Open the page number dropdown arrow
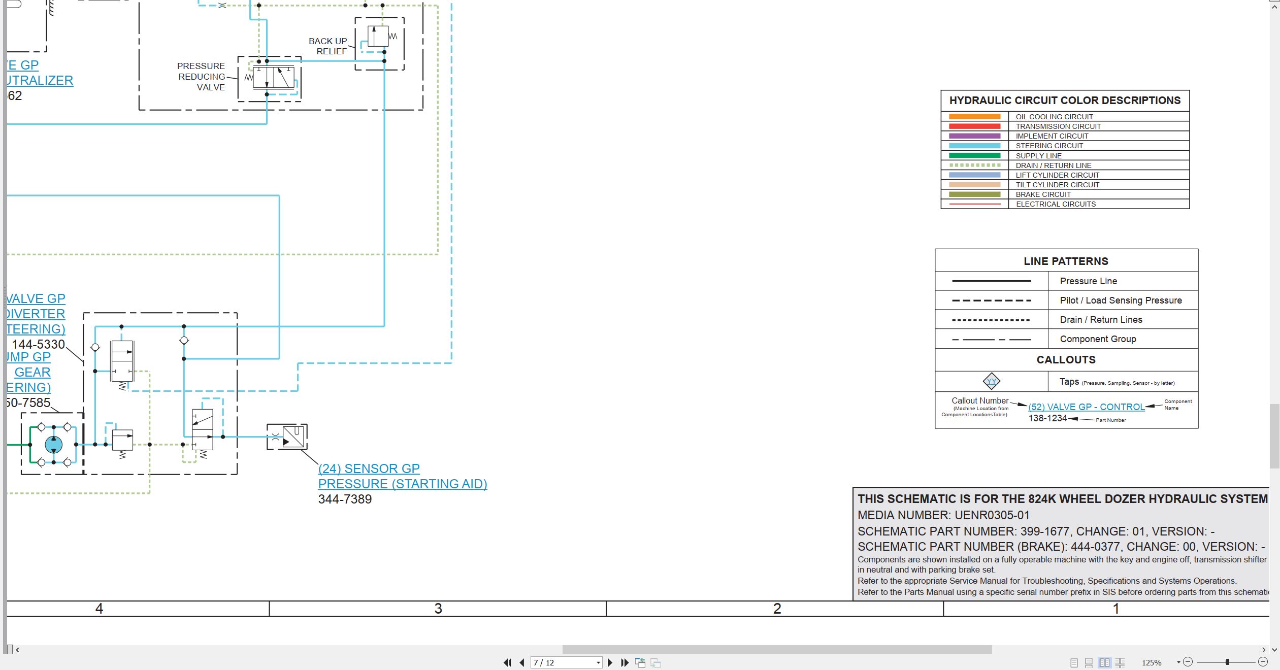The height and width of the screenshot is (670, 1280). (x=598, y=662)
